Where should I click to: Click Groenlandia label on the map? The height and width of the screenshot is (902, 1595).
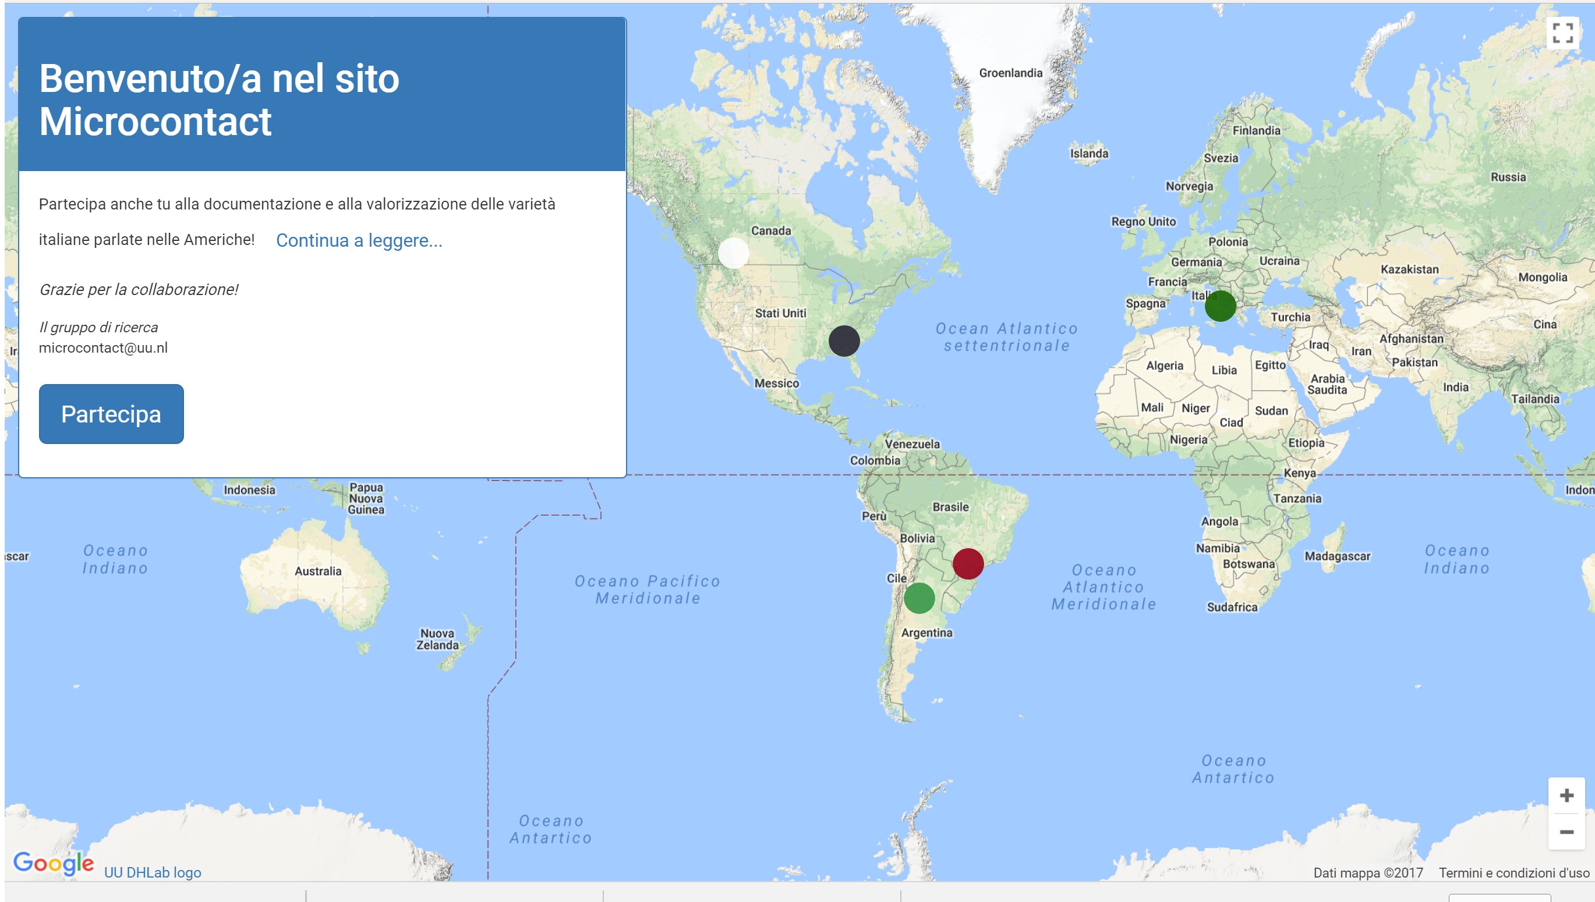pos(1010,73)
